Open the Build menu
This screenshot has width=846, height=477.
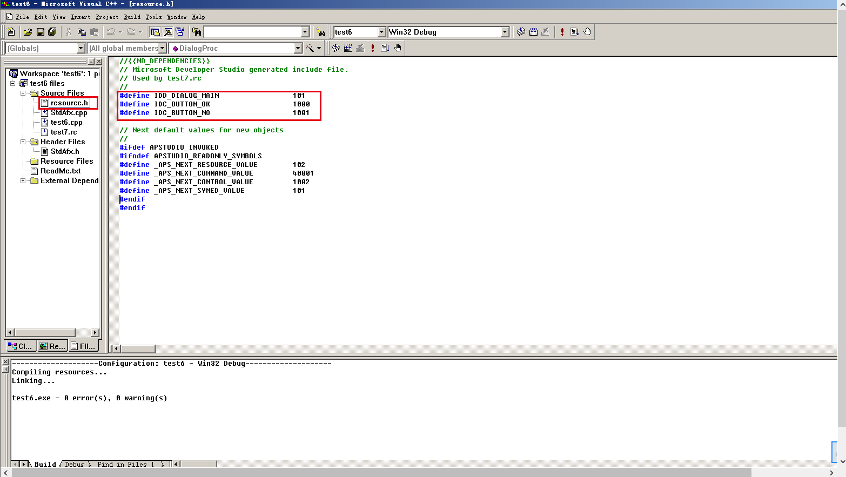(132, 17)
